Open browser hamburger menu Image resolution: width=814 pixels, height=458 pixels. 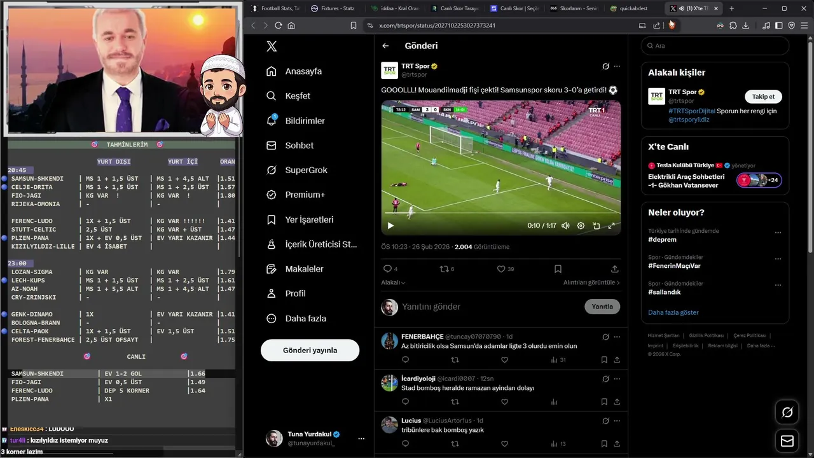(804, 25)
